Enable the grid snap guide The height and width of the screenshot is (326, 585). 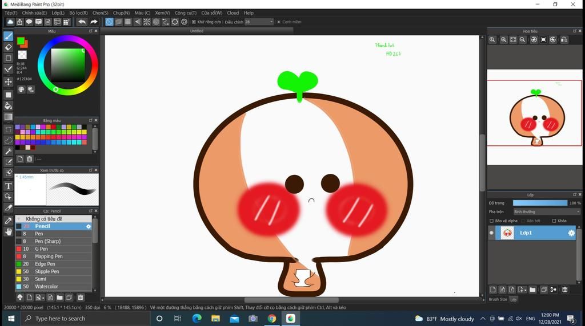(x=128, y=22)
